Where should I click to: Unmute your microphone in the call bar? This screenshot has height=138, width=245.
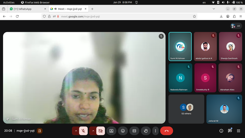[83, 131]
